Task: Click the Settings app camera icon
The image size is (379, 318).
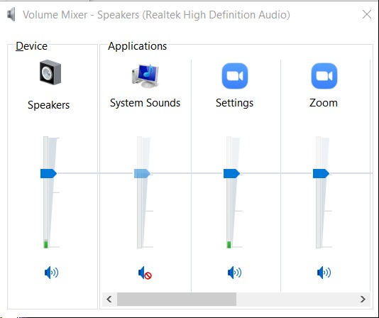Action: point(235,76)
